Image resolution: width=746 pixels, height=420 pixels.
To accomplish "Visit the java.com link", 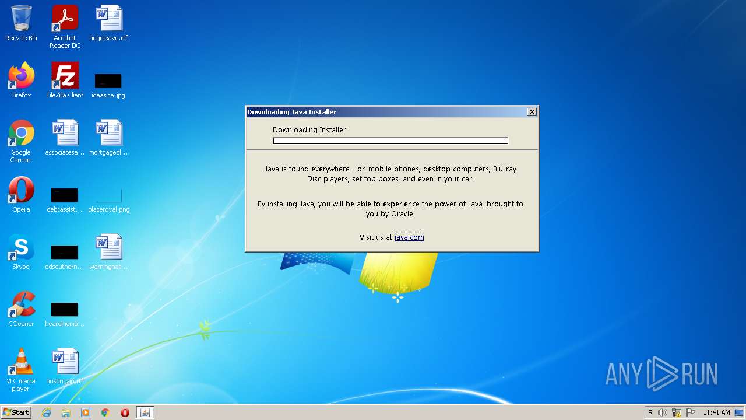I will 409,237.
